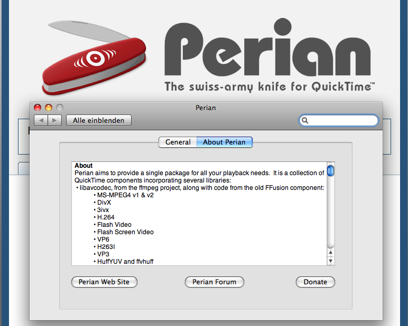Switch to the General tab
Image resolution: width=408 pixels, height=326 pixels.
(178, 142)
